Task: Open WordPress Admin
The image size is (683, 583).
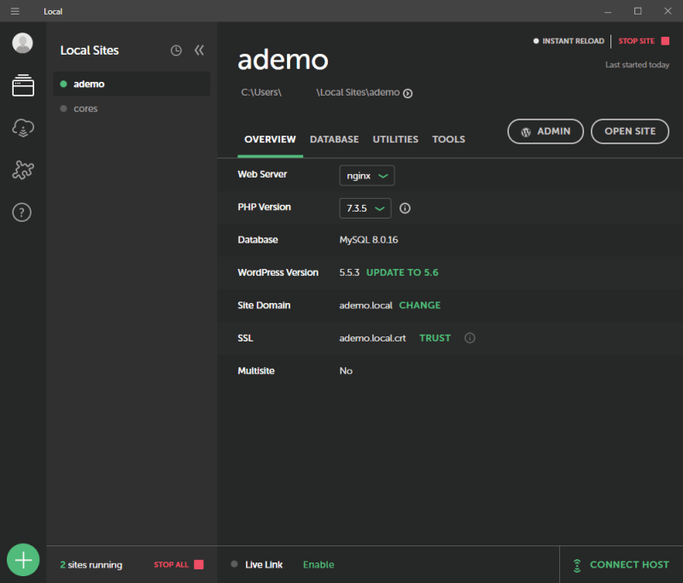Action: pos(546,131)
